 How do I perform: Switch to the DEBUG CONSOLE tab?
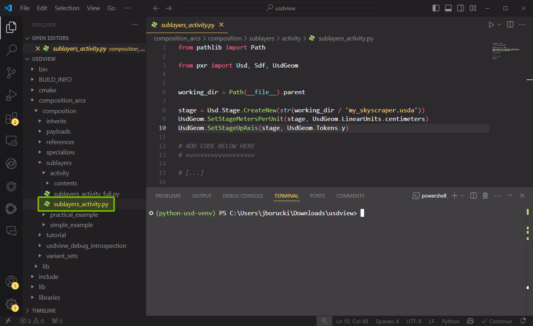coord(243,196)
